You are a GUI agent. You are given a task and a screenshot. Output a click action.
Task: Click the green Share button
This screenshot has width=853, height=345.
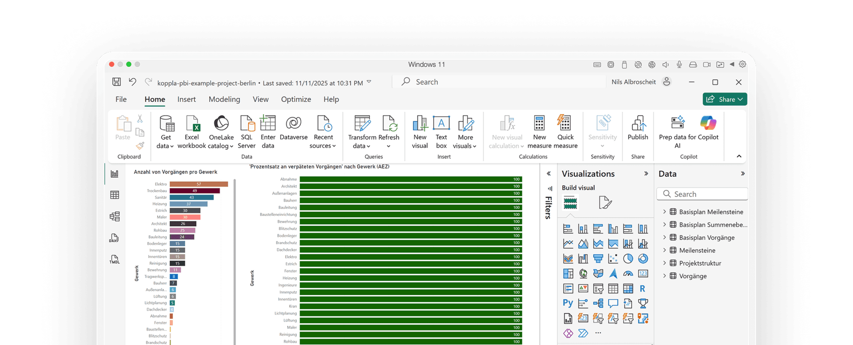[x=725, y=99]
